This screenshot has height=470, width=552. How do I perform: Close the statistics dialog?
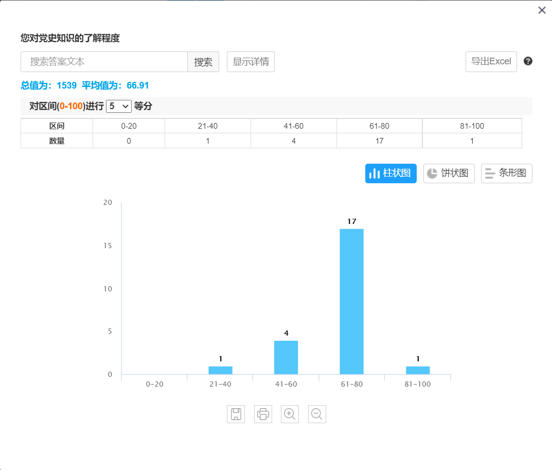[542, 10]
